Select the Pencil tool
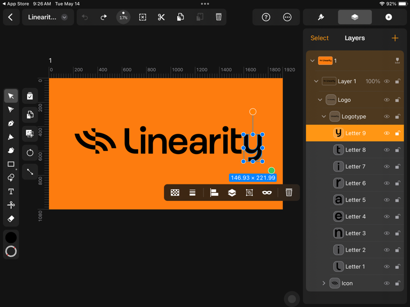The image size is (410, 307). click(x=11, y=137)
